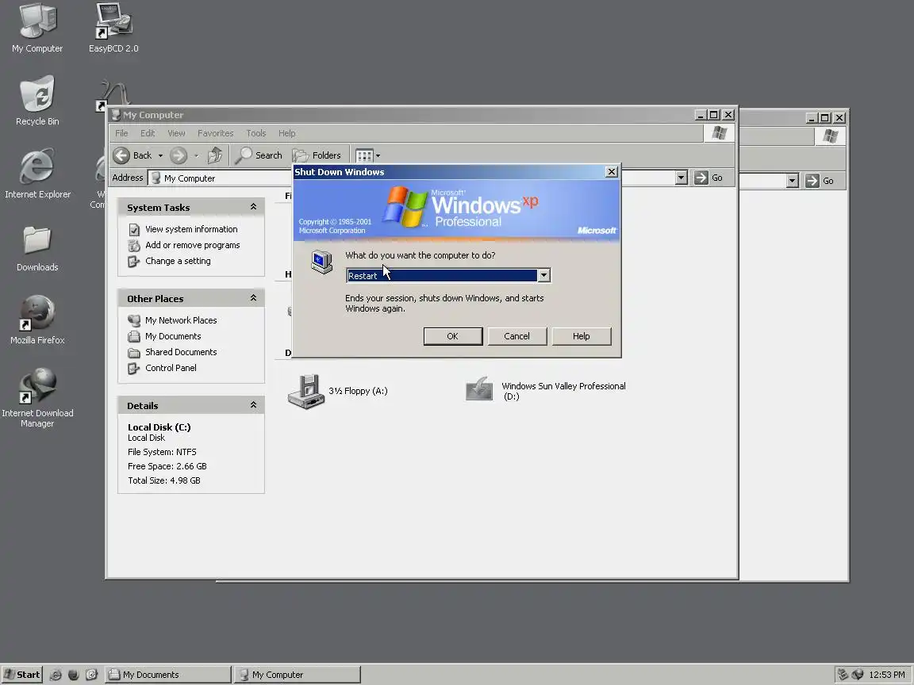Close the Shut Down Windows dialog
The image size is (914, 685).
coord(611,172)
